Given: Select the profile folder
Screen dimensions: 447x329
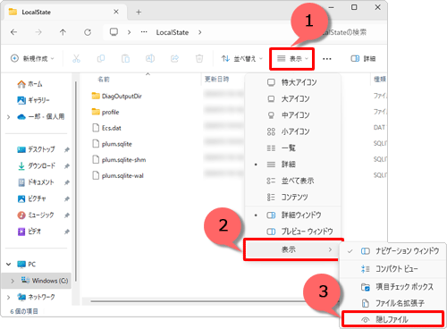Looking at the screenshot, I should coord(105,112).
